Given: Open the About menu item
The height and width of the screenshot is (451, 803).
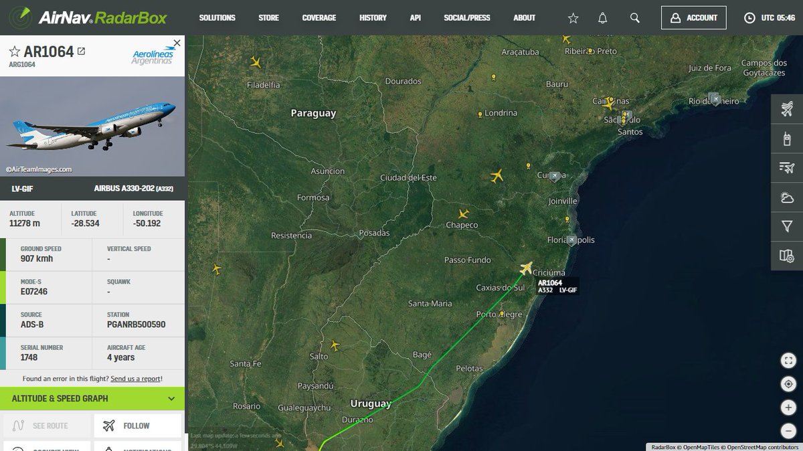Looking at the screenshot, I should (x=525, y=18).
